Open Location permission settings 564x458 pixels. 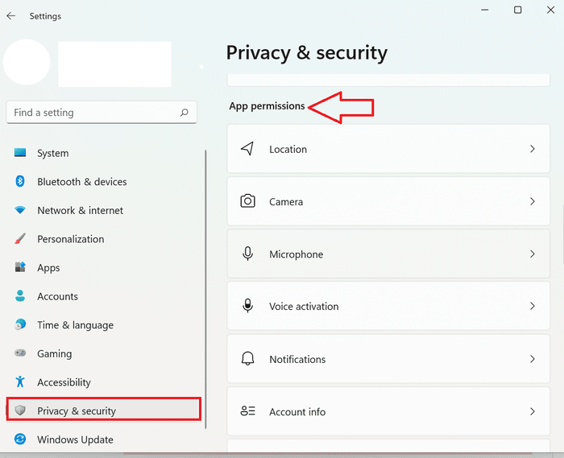coord(388,149)
